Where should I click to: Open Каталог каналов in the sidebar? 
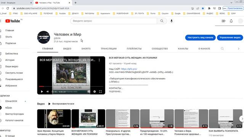(14, 120)
